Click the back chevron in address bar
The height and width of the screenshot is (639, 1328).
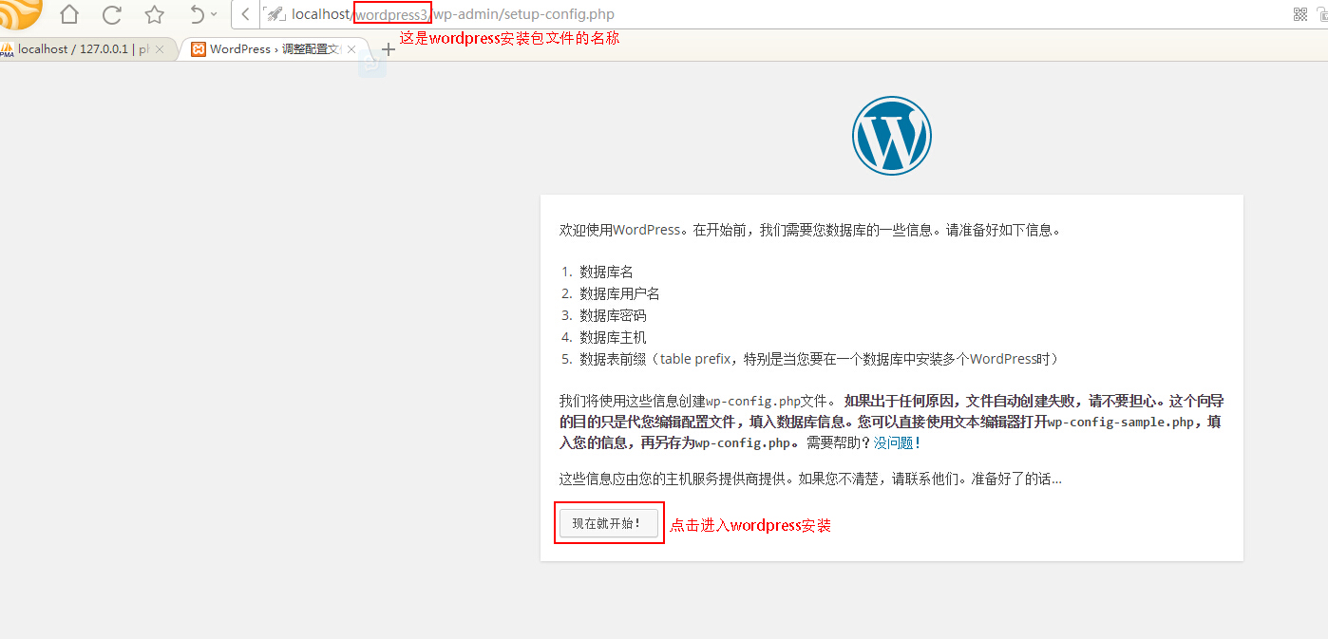tap(245, 14)
